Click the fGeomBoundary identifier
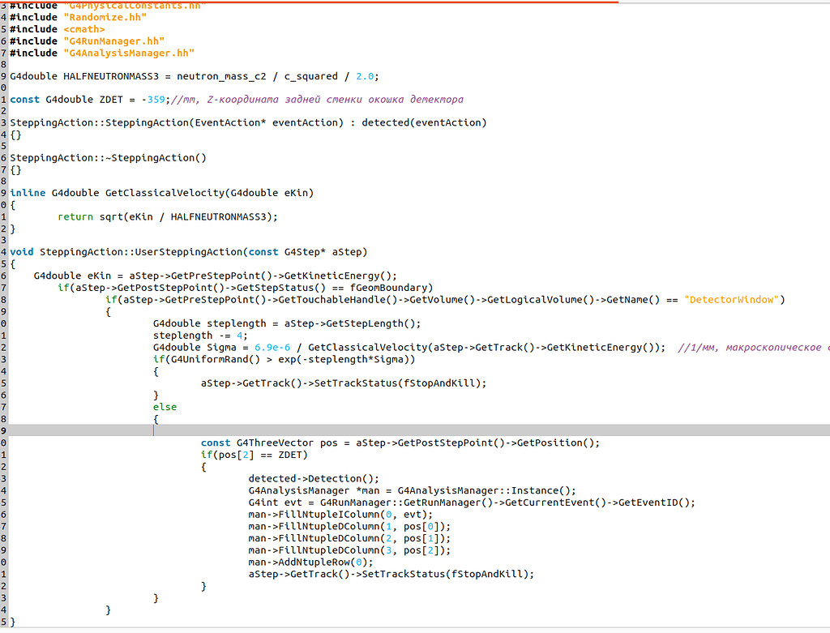 tap(393, 288)
